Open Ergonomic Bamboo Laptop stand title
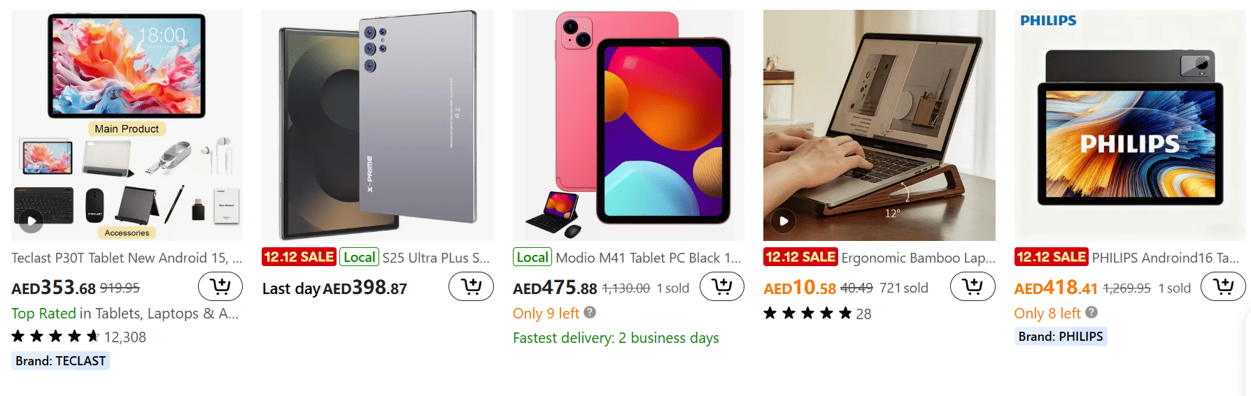 click(917, 258)
